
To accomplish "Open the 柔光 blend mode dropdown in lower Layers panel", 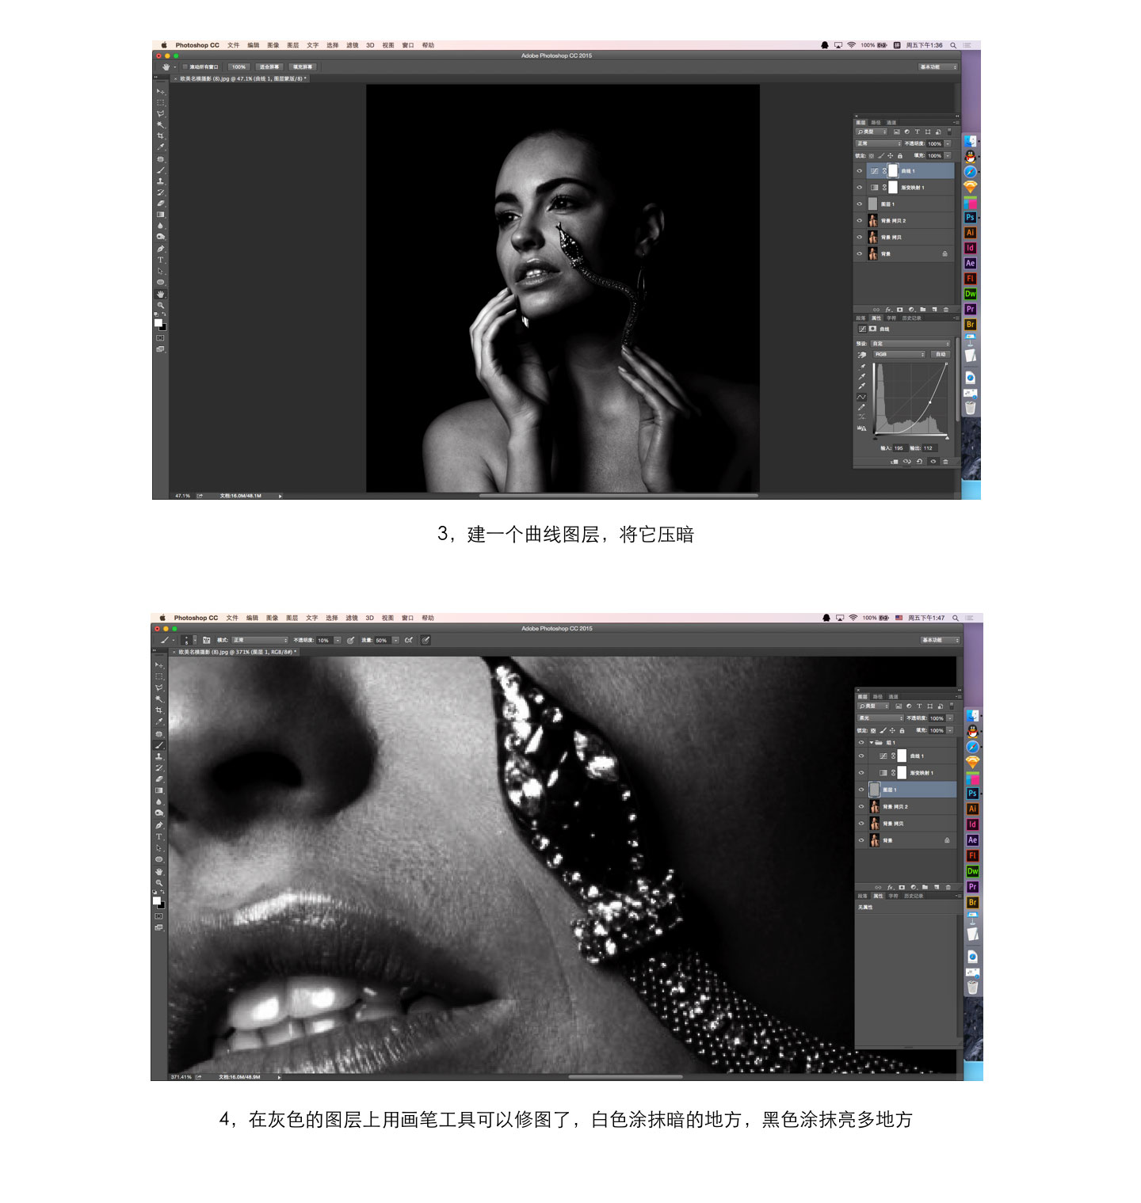I will pos(880,718).
